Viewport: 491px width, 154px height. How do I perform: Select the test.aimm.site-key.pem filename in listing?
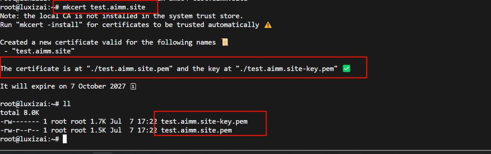point(204,121)
